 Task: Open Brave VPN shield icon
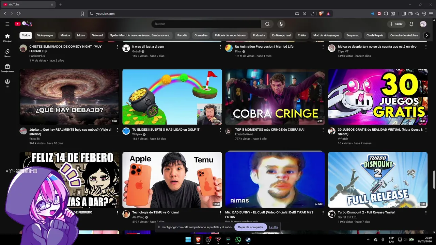[x=424, y=14]
